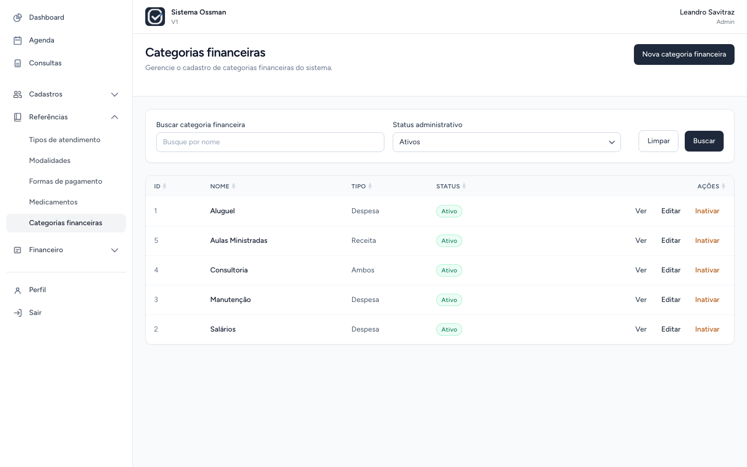Expand the Cadastros menu chevron
The width and height of the screenshot is (747, 467).
(x=115, y=94)
